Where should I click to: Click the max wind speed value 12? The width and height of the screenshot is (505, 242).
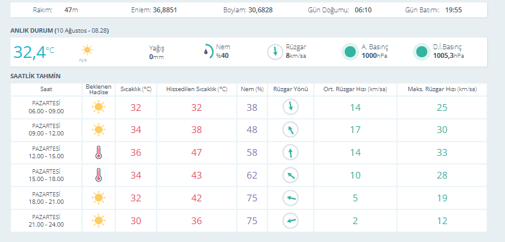coord(442,221)
